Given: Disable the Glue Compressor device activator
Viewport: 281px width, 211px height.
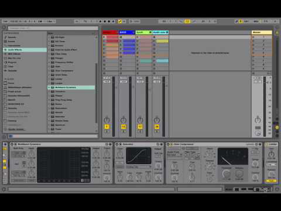Looking at the screenshot, I should (168, 144).
